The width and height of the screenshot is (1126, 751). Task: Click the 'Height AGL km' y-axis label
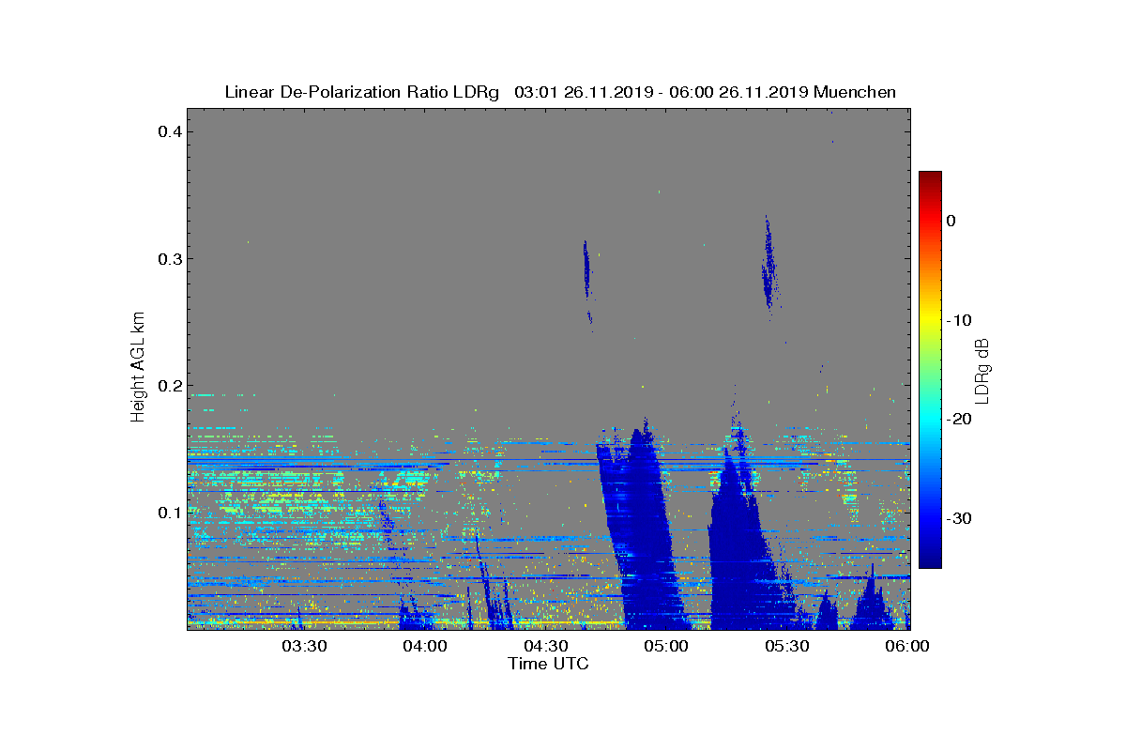[x=139, y=369]
